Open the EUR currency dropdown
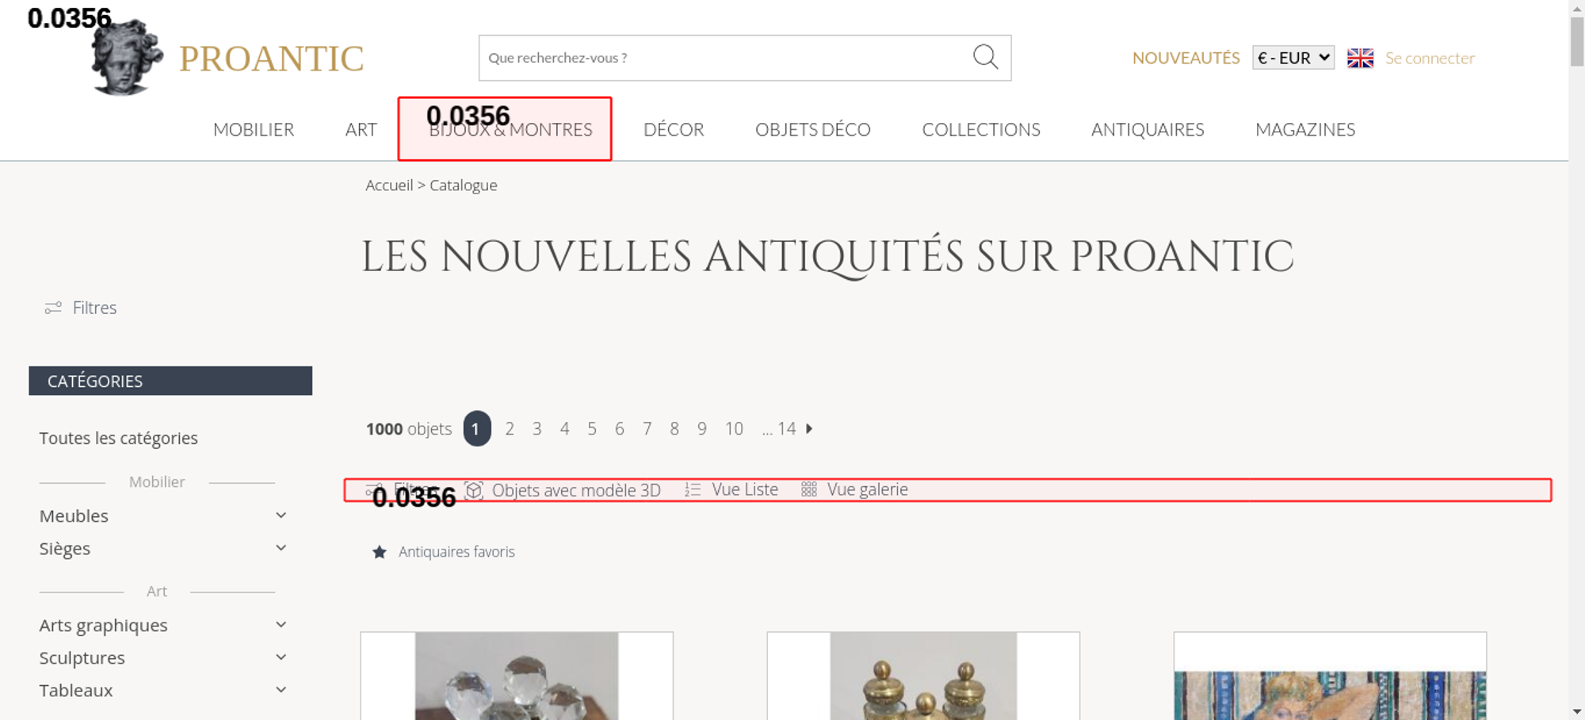This screenshot has width=1585, height=720. coord(1293,58)
